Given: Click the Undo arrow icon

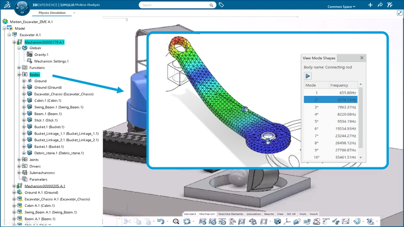Looking at the screenshot, I should click(161, 222).
